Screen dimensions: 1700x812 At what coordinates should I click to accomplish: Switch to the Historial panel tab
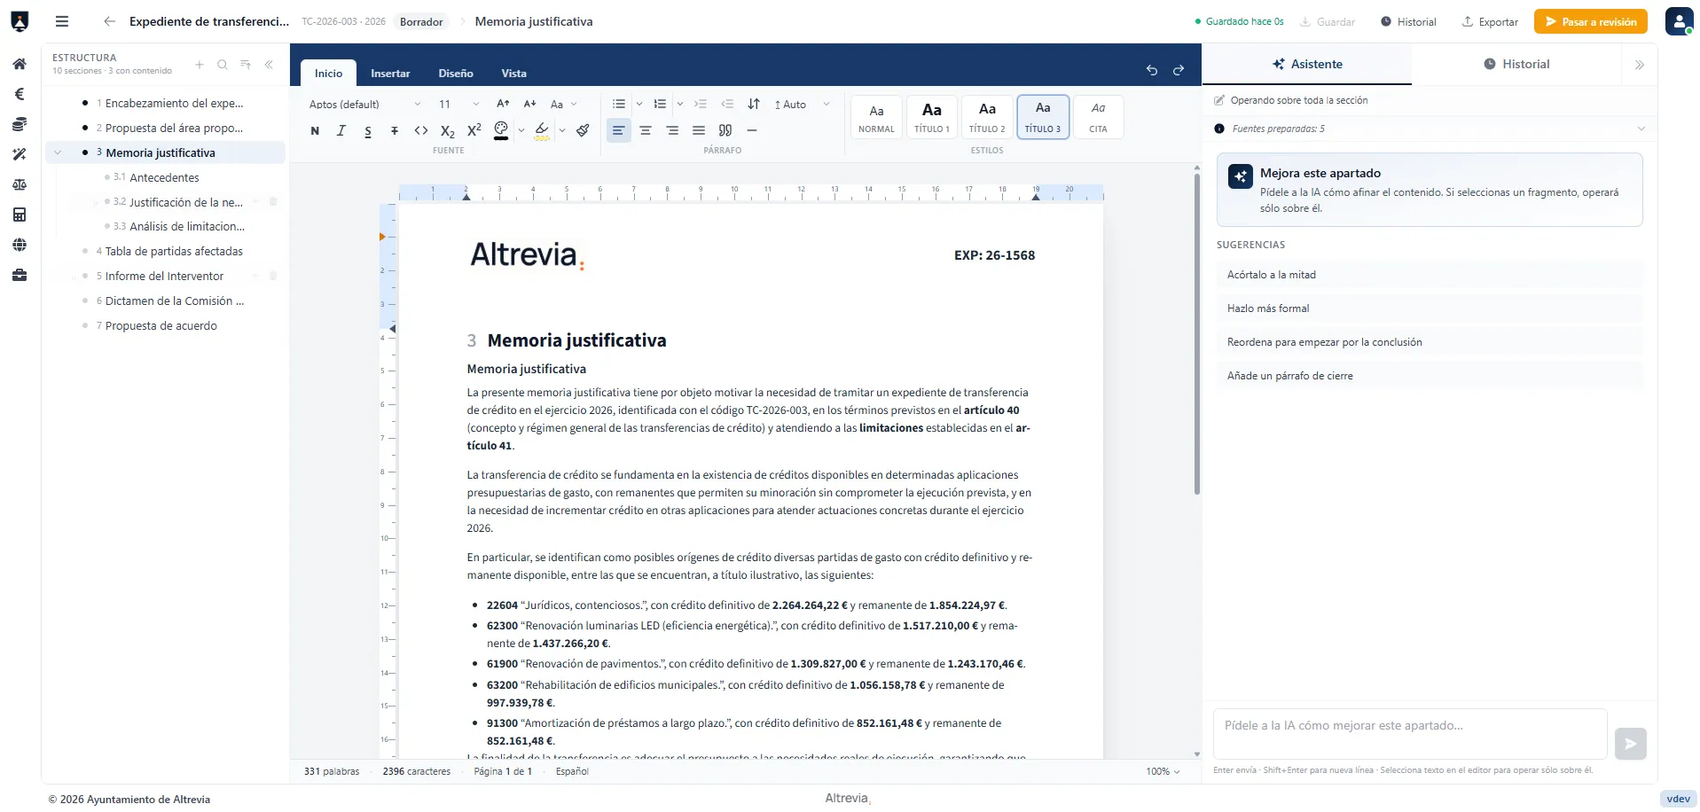(1516, 64)
